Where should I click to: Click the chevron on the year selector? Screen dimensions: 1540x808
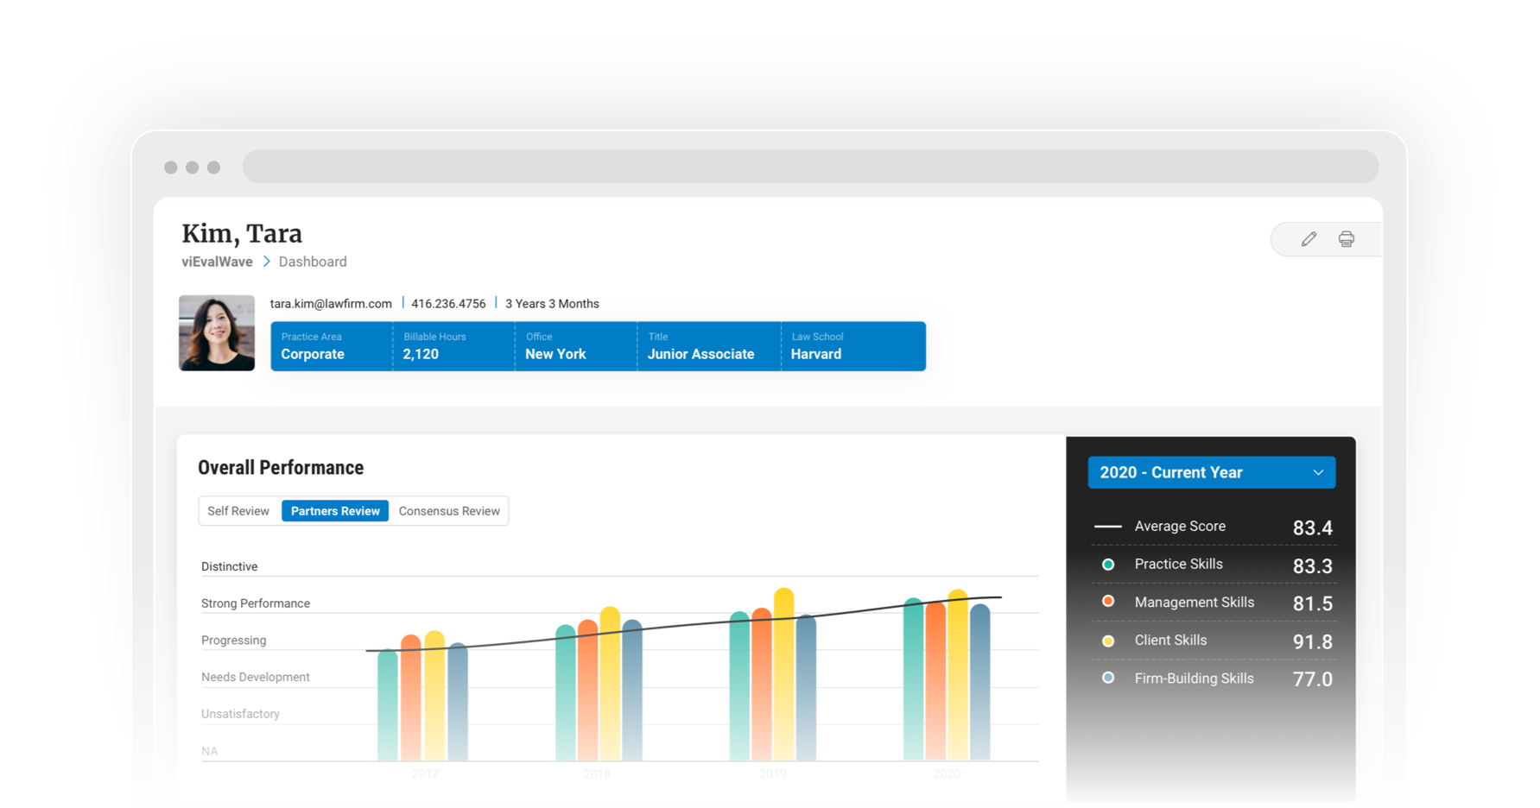pos(1318,472)
